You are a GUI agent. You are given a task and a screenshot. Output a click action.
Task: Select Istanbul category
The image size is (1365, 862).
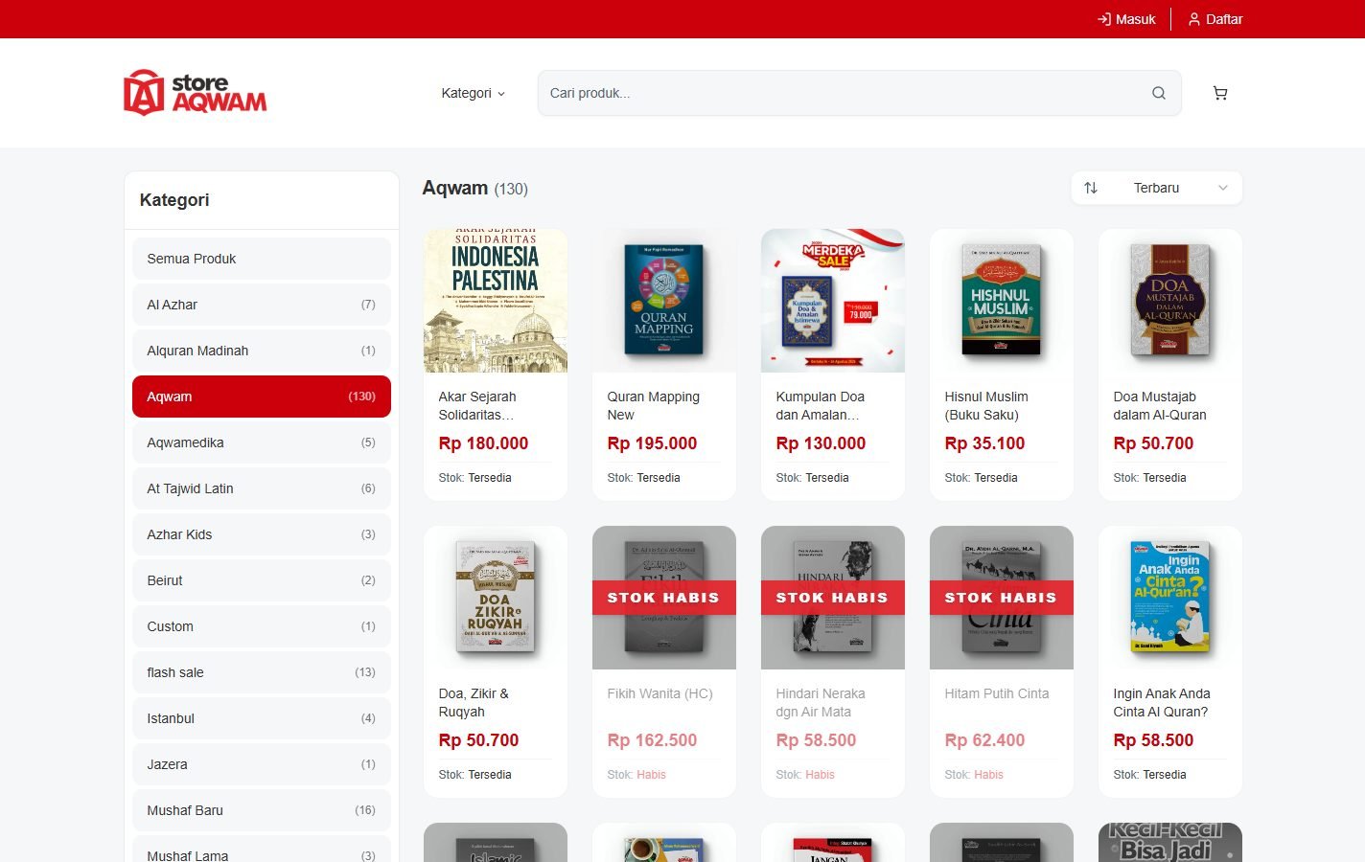262,718
